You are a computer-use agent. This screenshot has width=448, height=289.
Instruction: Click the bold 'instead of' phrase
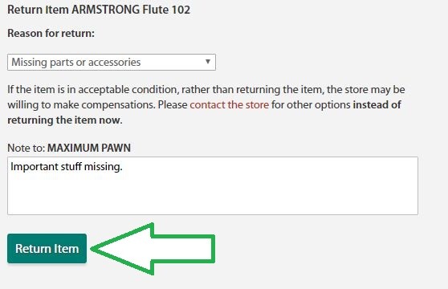[x=377, y=105]
